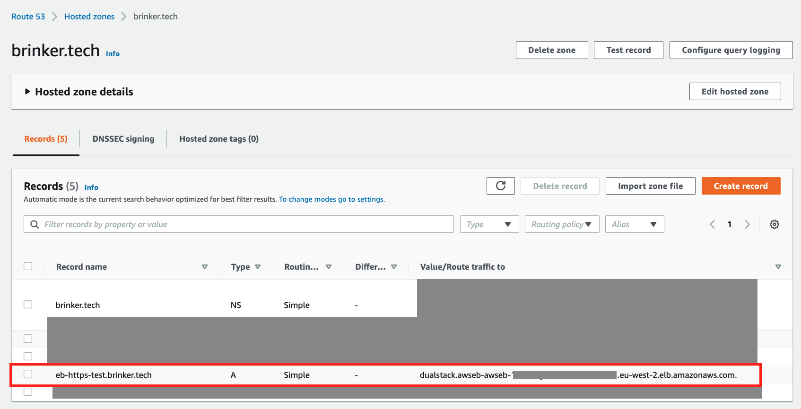Open the Type filter dropdown
The image size is (801, 409).
tap(489, 224)
